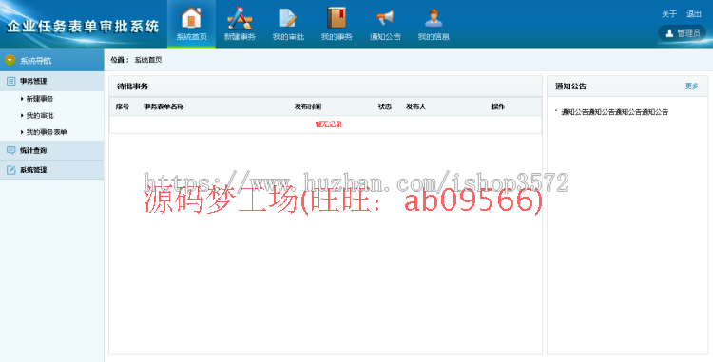Expand the 统计查询 sidebar section
Screen dimensions: 713x362
click(x=52, y=150)
